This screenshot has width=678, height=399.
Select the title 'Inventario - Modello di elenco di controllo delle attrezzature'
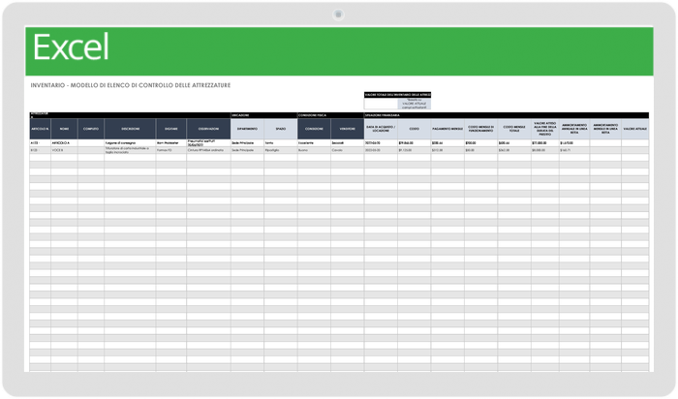pyautogui.click(x=130, y=85)
